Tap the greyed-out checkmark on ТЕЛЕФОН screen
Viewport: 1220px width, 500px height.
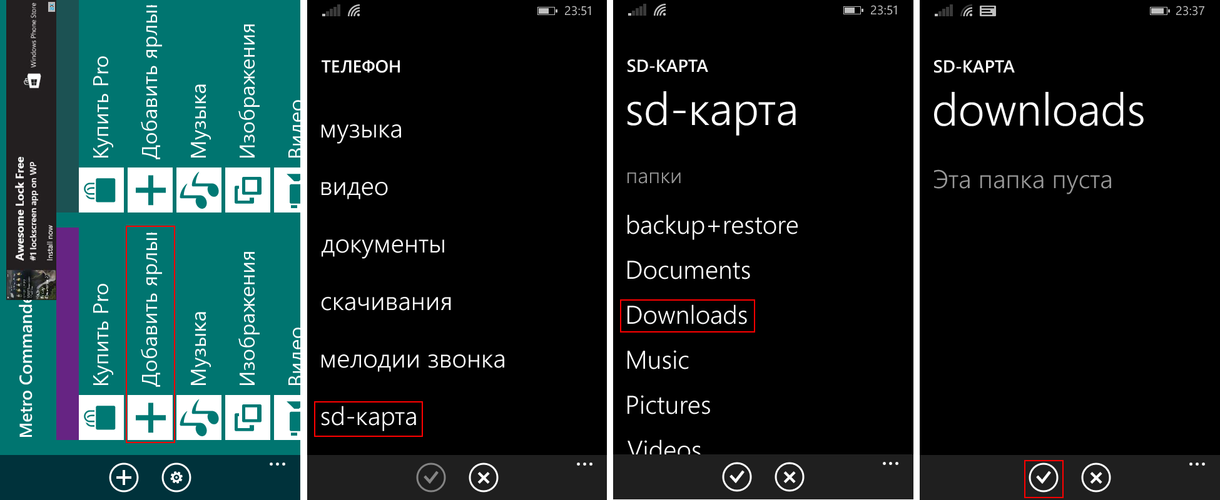point(431,478)
